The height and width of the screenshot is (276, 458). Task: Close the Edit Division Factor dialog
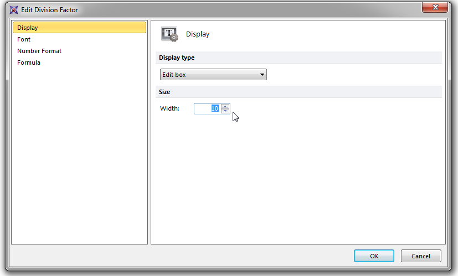[x=435, y=8]
